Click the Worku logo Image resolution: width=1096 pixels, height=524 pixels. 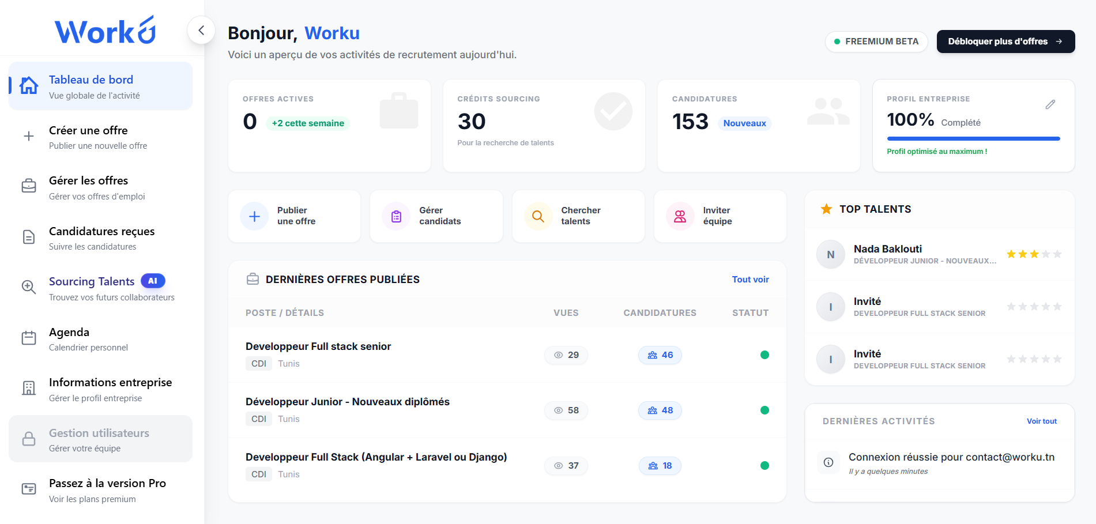pyautogui.click(x=105, y=30)
